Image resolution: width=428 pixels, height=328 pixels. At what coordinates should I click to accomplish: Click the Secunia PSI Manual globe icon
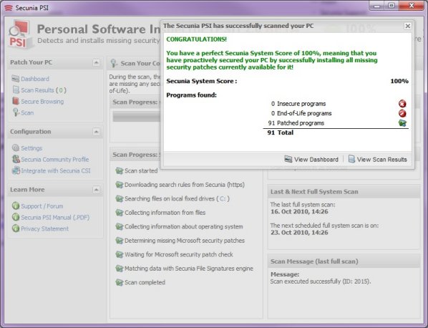click(x=16, y=217)
